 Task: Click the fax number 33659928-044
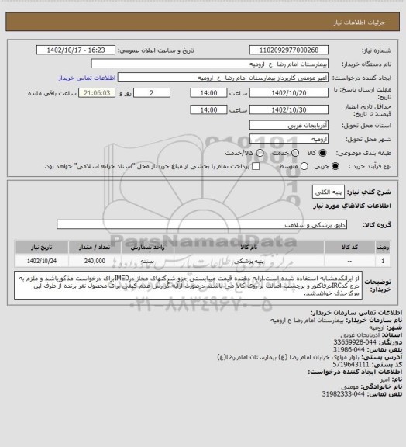point(355,342)
